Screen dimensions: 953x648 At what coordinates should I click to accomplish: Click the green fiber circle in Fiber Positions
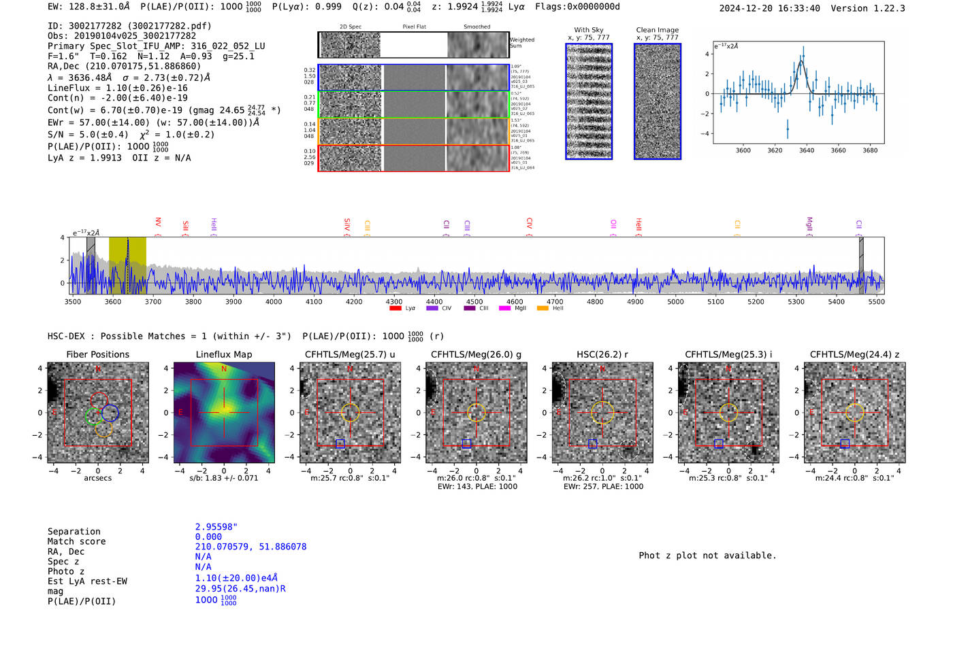pos(94,415)
